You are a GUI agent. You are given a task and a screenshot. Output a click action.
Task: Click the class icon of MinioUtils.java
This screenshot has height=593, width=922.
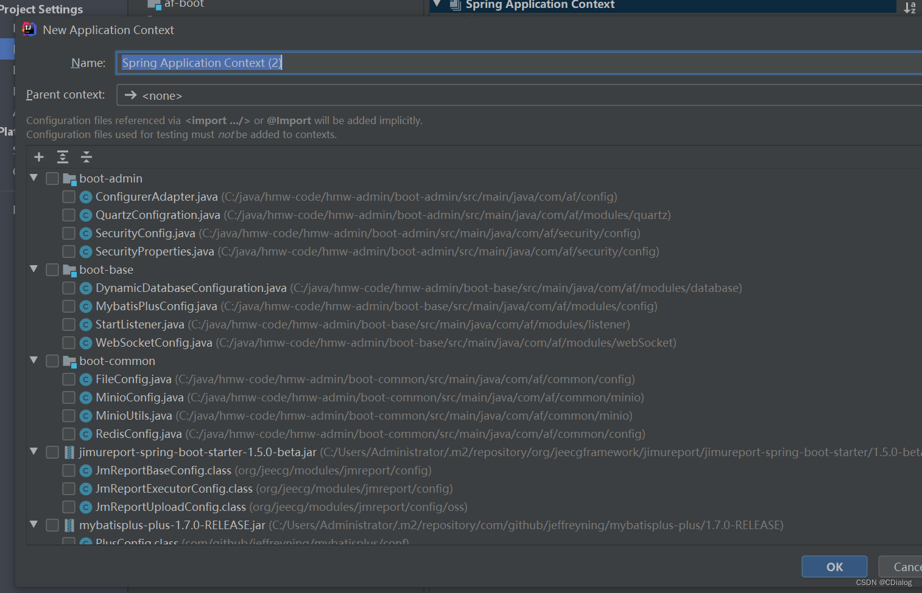coord(86,416)
